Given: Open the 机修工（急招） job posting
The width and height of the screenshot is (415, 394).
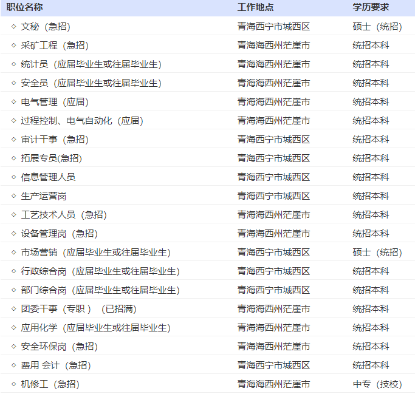Looking at the screenshot, I should pos(50,384).
